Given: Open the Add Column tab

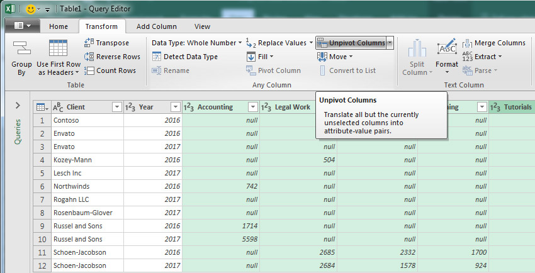Looking at the screenshot, I should click(x=157, y=26).
